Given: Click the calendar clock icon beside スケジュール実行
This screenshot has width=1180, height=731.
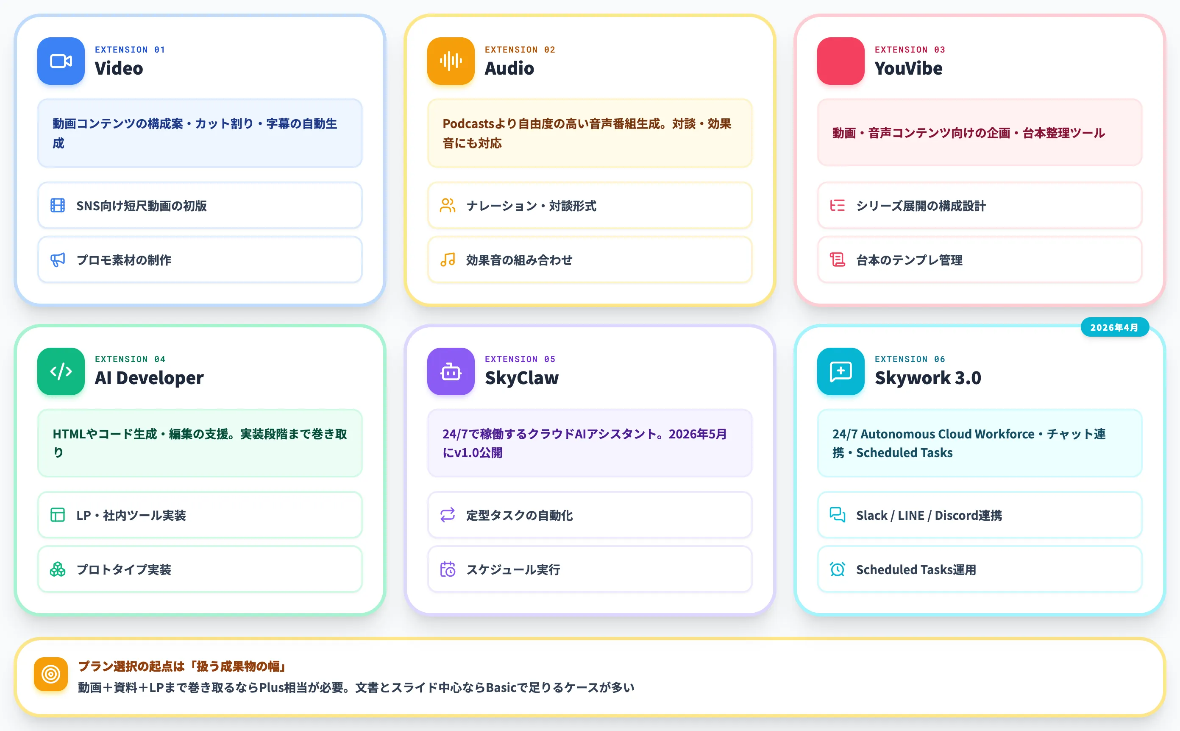Looking at the screenshot, I should pyautogui.click(x=448, y=569).
